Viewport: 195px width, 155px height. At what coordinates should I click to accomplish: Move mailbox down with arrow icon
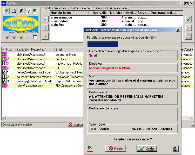point(45,36)
